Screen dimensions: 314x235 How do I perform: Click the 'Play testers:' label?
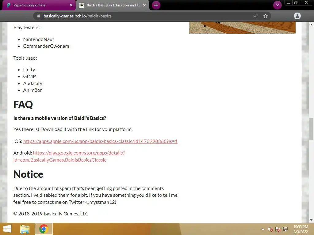point(26,27)
